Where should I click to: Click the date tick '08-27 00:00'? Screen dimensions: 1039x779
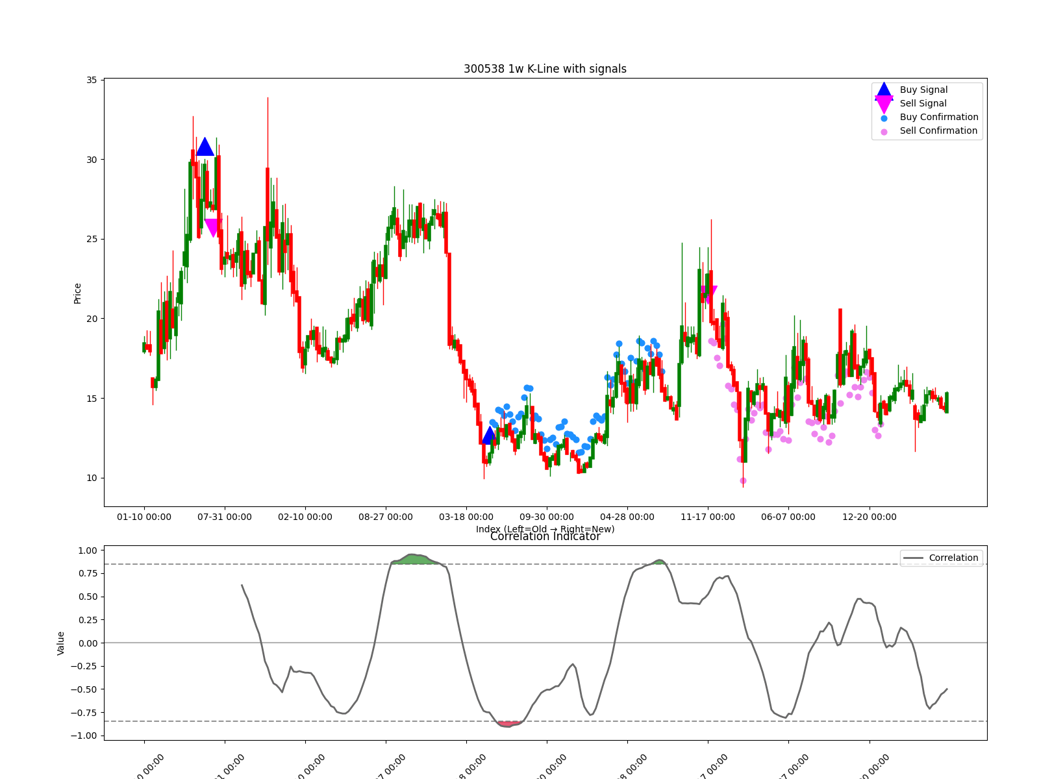(386, 517)
